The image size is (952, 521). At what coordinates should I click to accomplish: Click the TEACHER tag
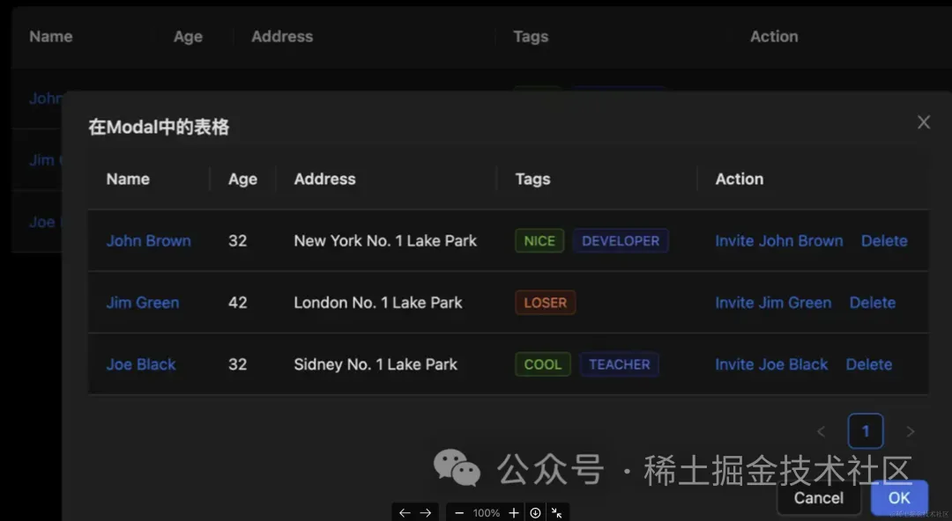point(620,364)
